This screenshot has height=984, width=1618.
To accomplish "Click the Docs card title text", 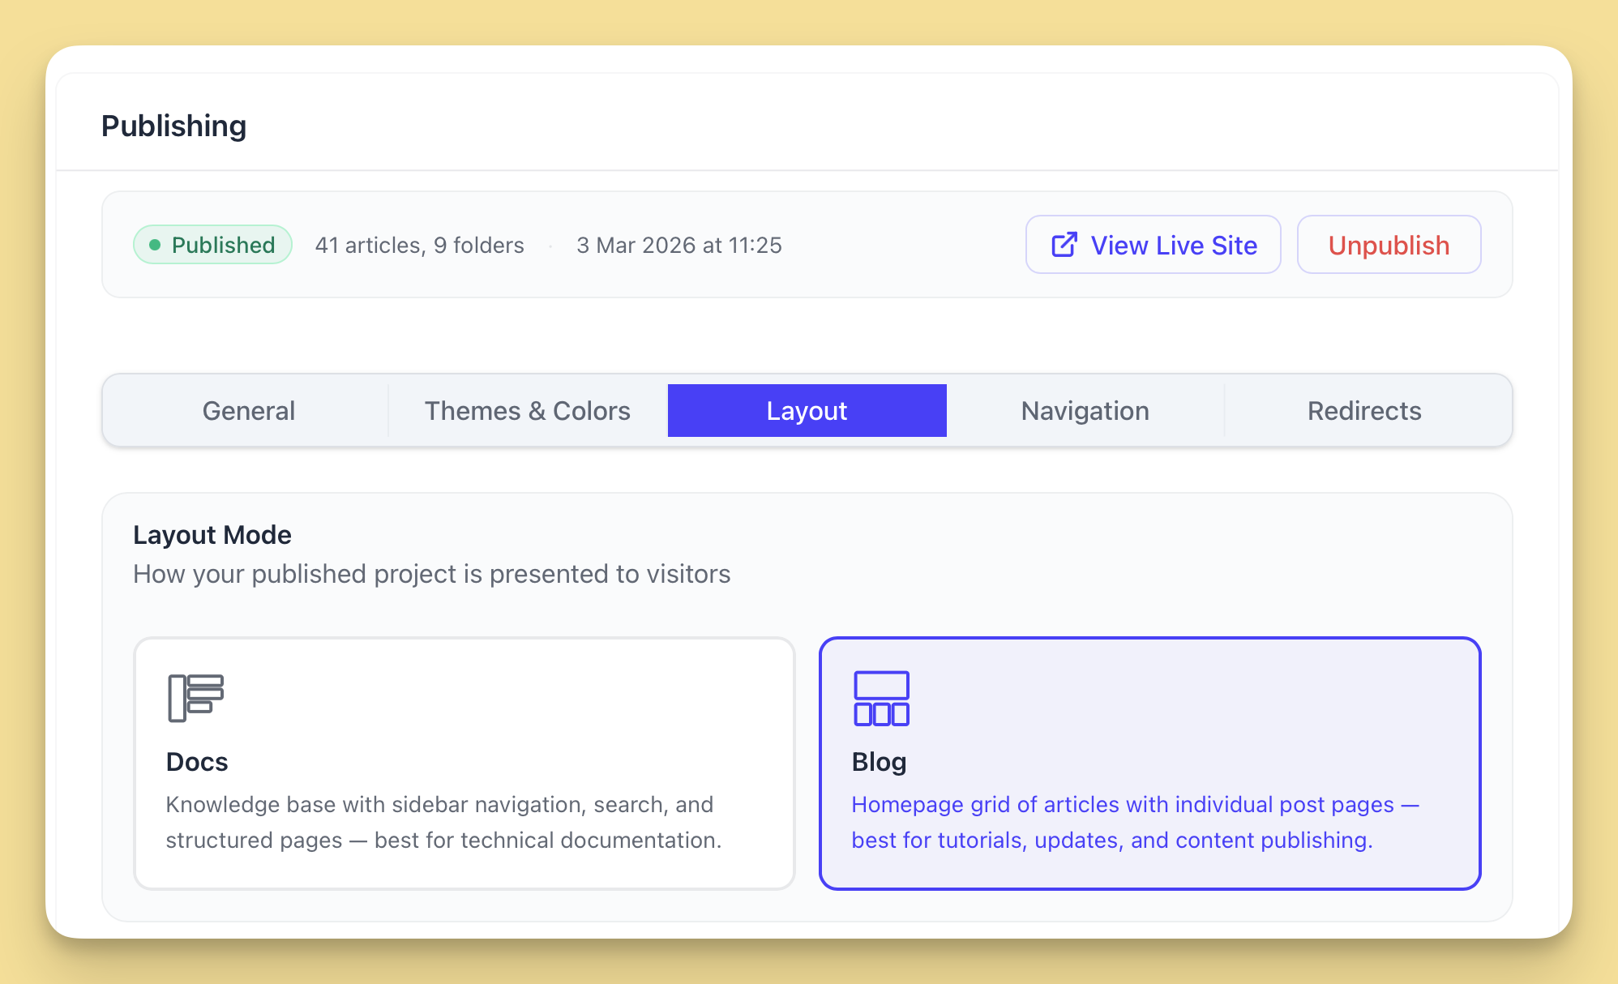I will tap(197, 762).
